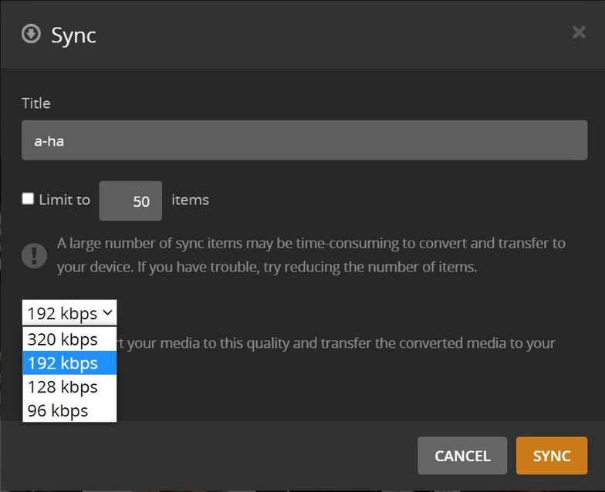Focus the Title field containing a-ha
Screen dimensions: 605x492
click(x=304, y=140)
